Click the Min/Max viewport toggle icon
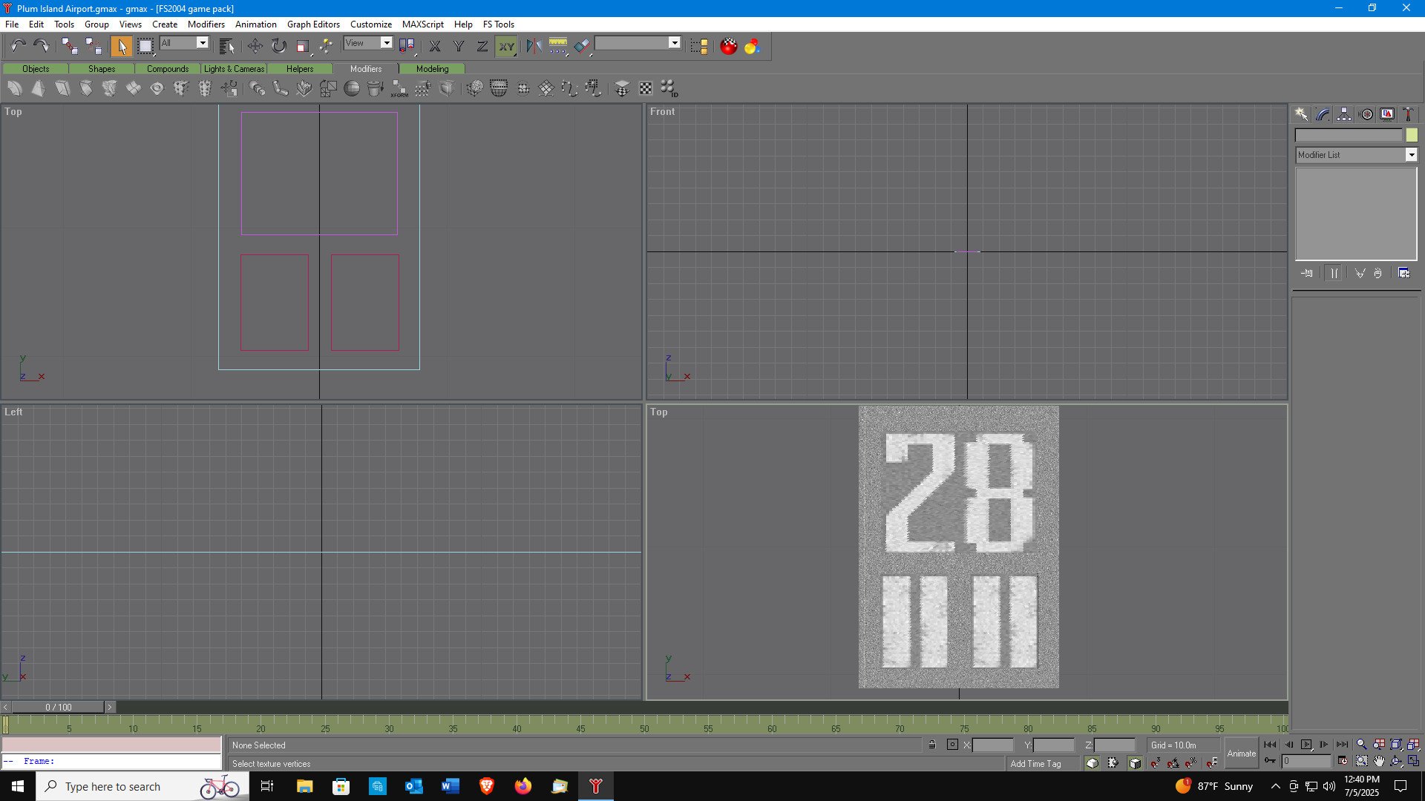Image resolution: width=1425 pixels, height=801 pixels. tap(1413, 761)
